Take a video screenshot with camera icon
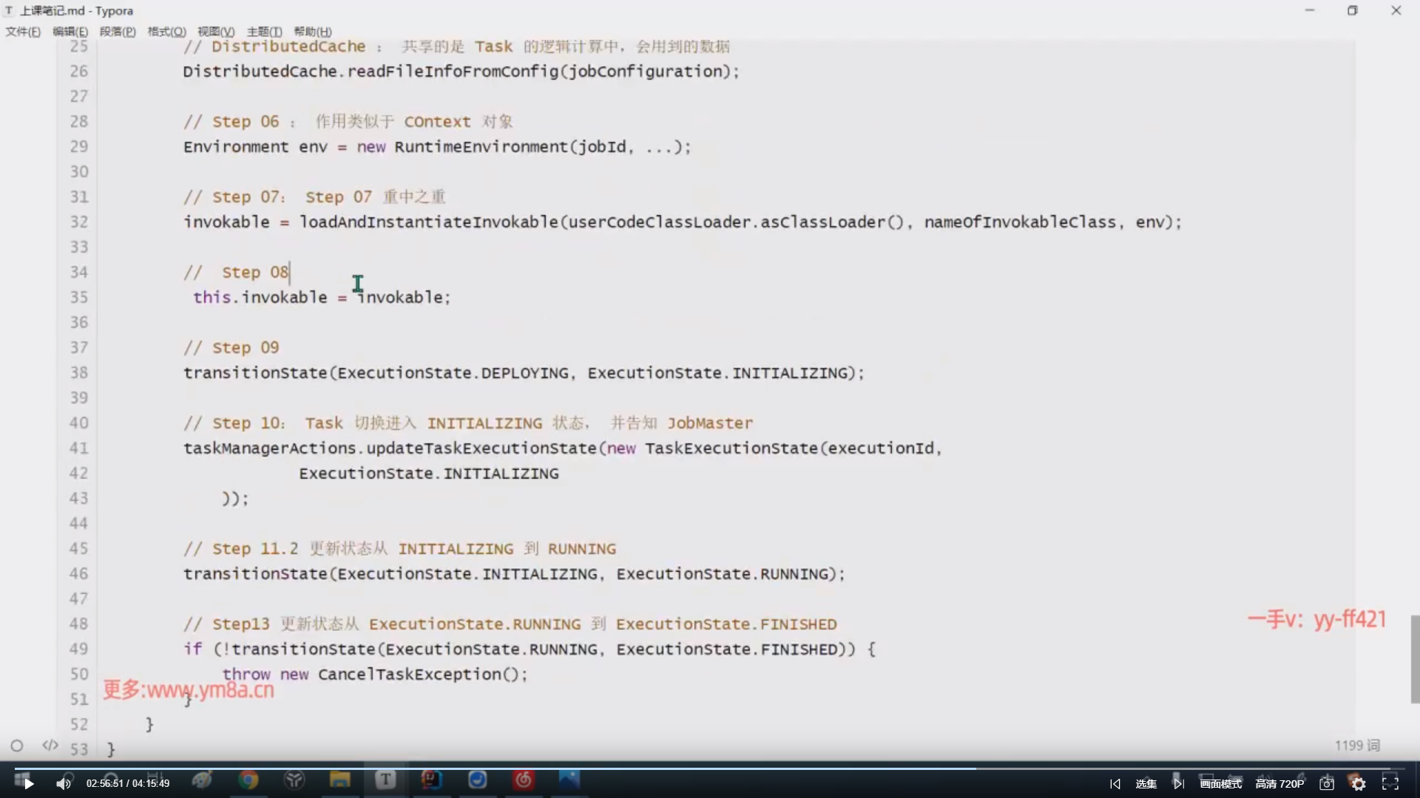The image size is (1420, 798). [1327, 784]
